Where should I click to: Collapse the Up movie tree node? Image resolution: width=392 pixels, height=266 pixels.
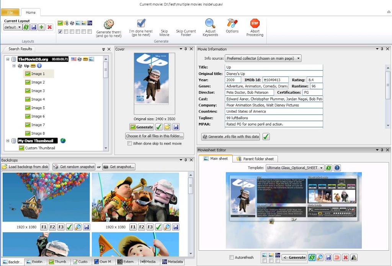click(14, 66)
